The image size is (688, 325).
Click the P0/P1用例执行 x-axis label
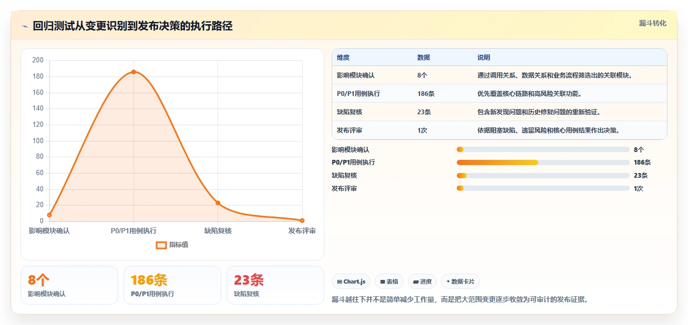134,231
